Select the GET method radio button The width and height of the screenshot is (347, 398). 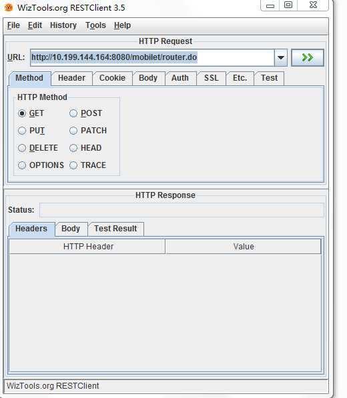click(22, 113)
